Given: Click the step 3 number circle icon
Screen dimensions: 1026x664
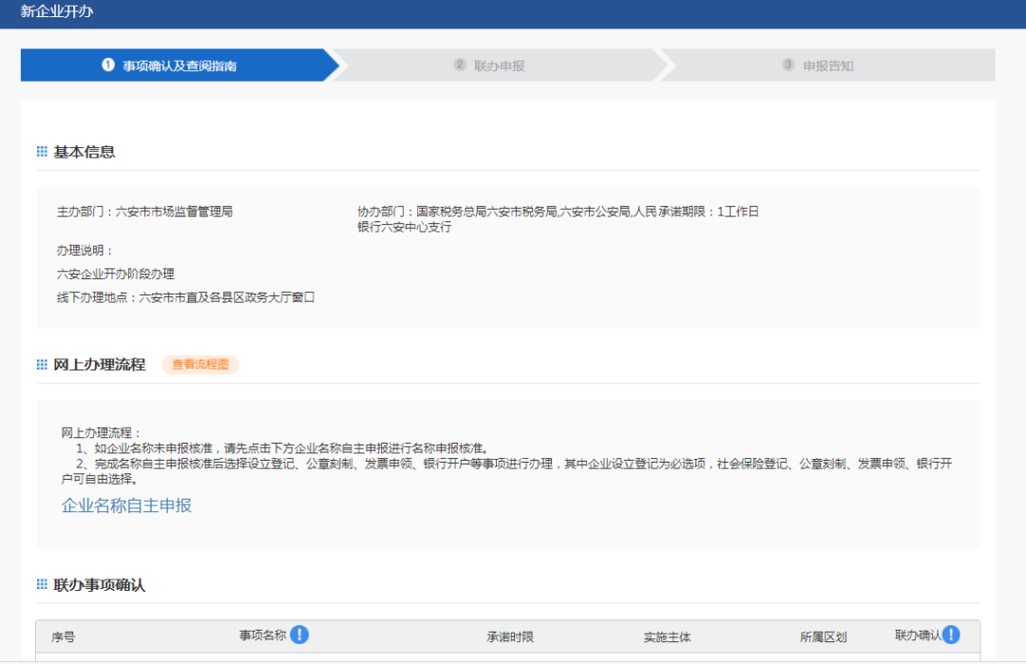Looking at the screenshot, I should [788, 66].
